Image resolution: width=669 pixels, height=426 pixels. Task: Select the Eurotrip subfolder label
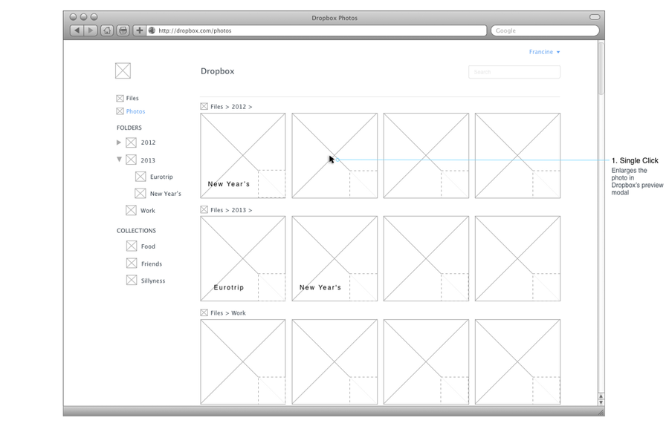(161, 177)
